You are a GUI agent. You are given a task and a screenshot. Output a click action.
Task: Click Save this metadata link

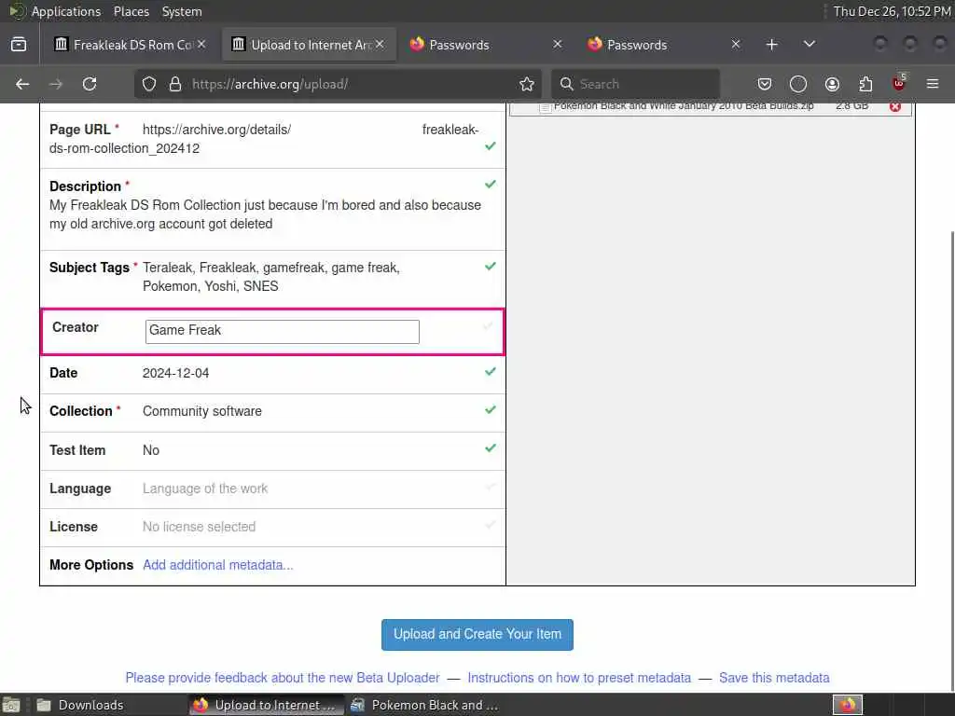pyautogui.click(x=773, y=678)
